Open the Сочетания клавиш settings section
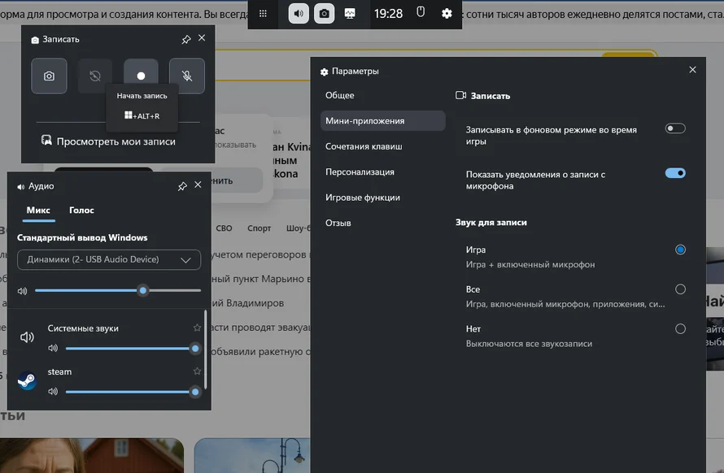Image resolution: width=724 pixels, height=473 pixels. (x=364, y=146)
